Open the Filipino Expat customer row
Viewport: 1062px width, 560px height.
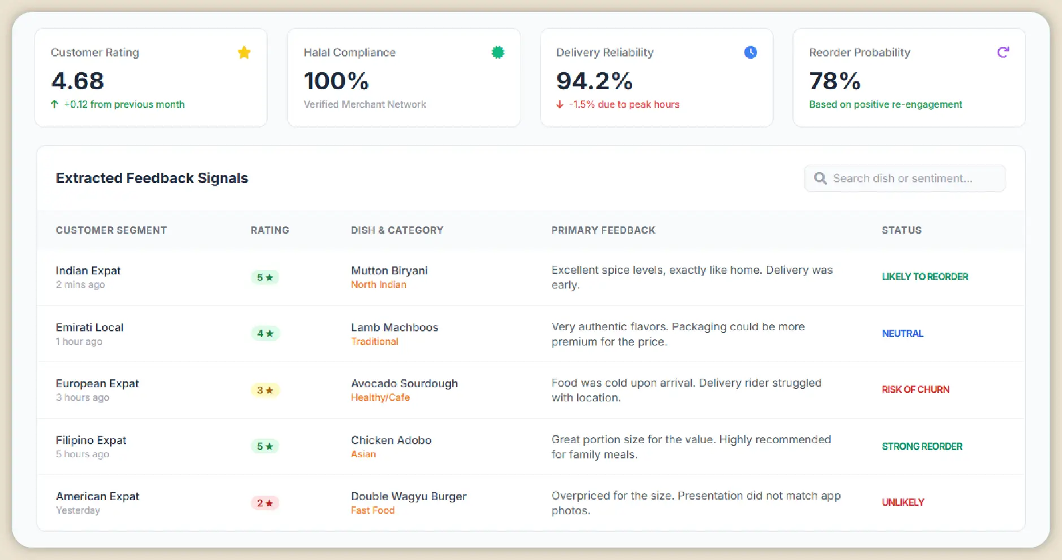pos(91,440)
